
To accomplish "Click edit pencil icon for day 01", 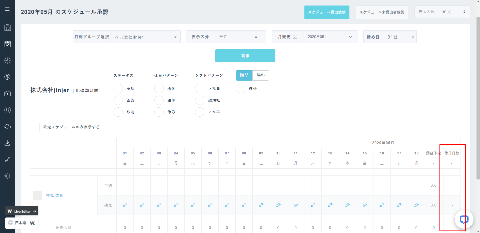I will [x=125, y=205].
